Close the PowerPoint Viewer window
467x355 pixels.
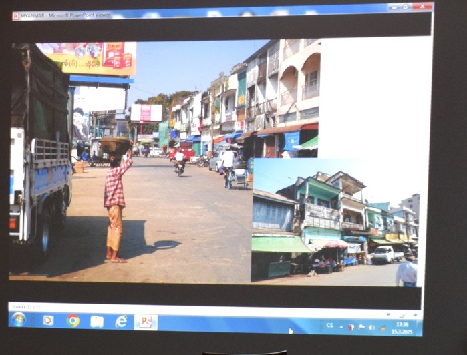422,7
